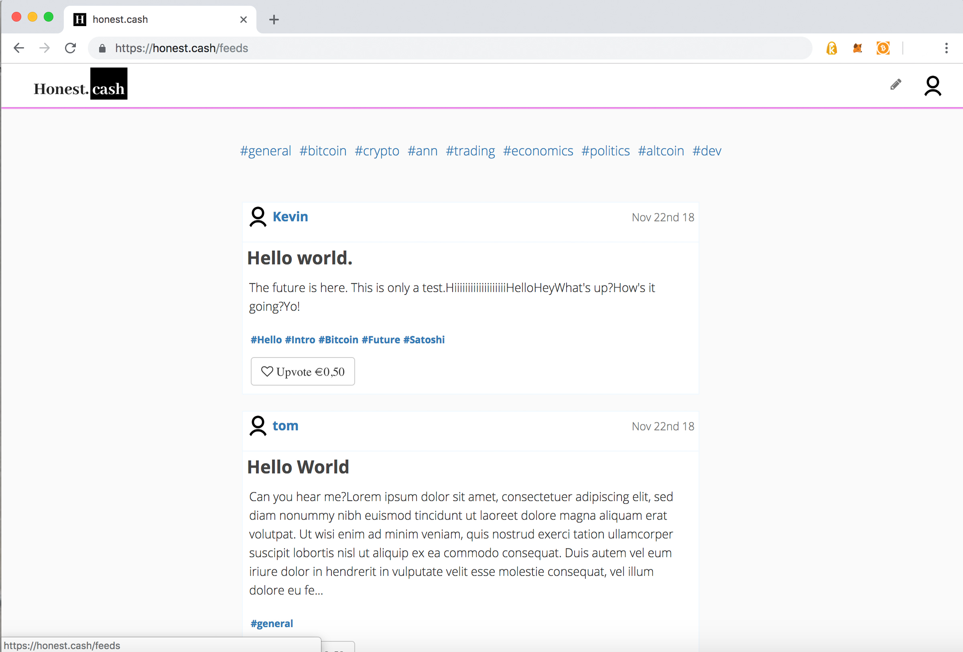The height and width of the screenshot is (652, 963).
Task: Click the browser reload button
Action: tap(71, 48)
